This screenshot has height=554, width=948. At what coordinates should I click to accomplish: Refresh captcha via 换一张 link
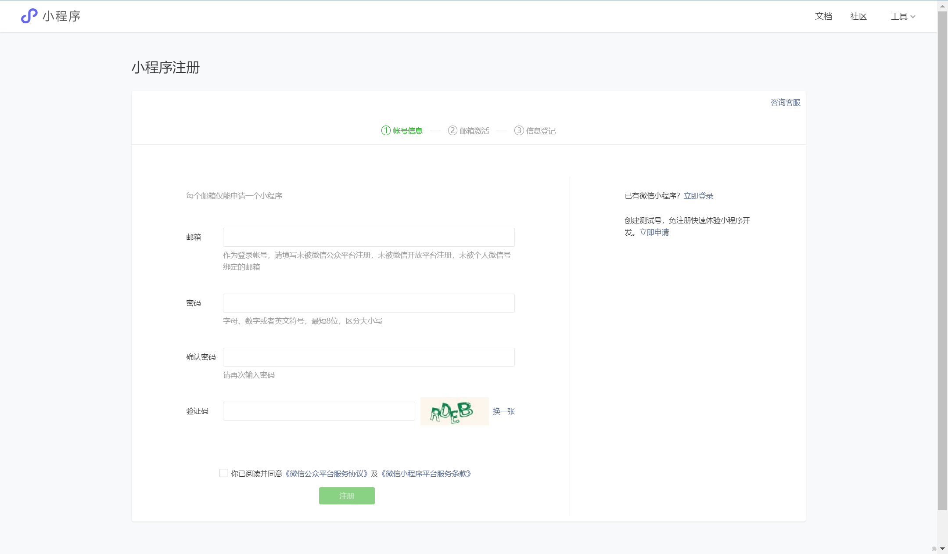[x=504, y=411]
